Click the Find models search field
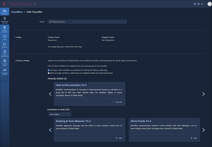Image resolution: width=212 pixels, height=147 pixels. 60,114
